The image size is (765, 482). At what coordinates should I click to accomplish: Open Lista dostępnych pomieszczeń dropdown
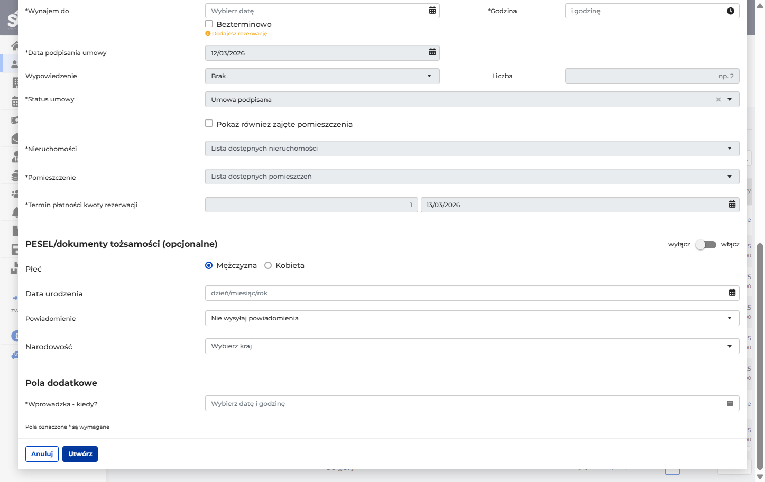[472, 177]
